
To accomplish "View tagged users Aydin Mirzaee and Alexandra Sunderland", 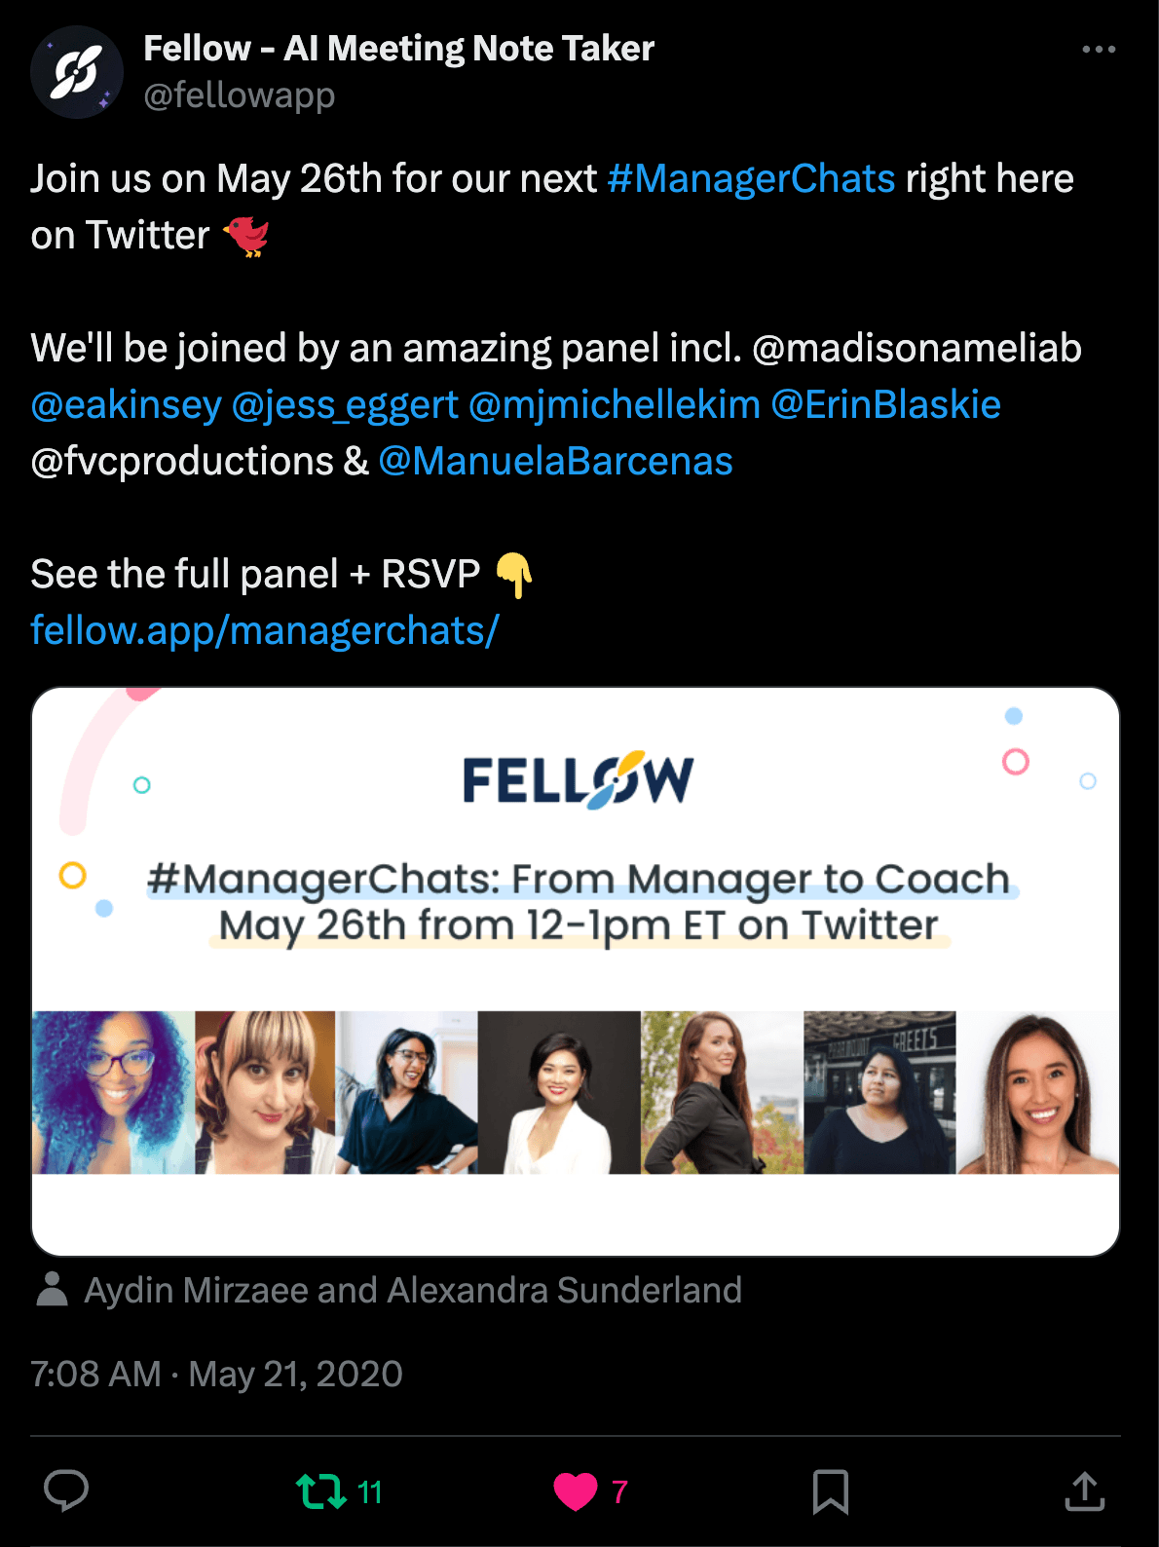I will (413, 1290).
